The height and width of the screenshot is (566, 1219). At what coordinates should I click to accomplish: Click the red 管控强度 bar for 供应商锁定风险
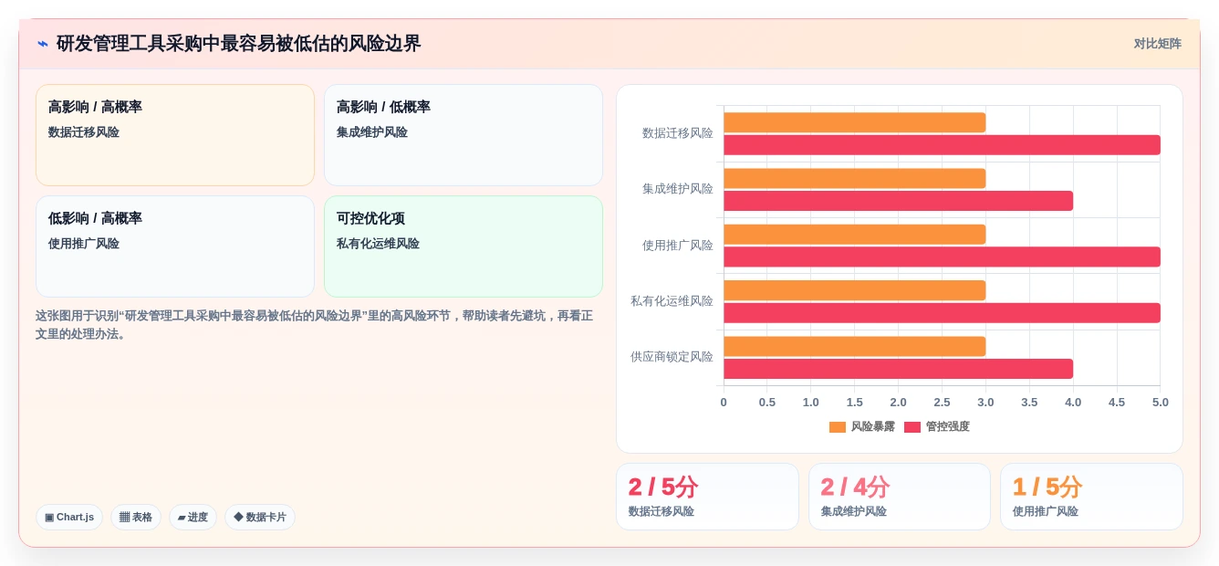pos(898,369)
